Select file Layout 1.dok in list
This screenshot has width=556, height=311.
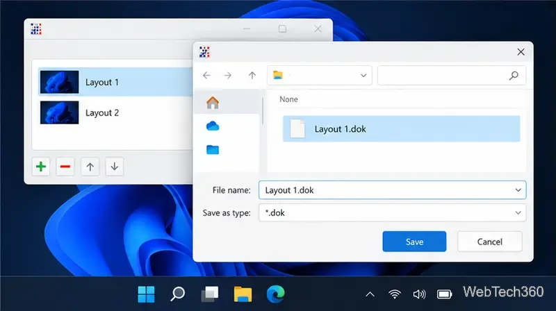tap(402, 128)
